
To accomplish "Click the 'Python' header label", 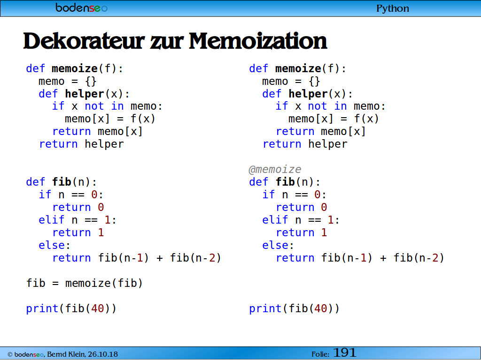I will 392,8.
